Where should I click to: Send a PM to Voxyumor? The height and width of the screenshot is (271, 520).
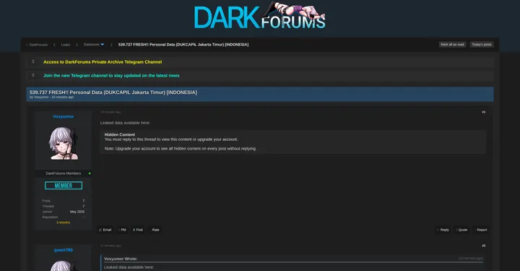[x=122, y=230]
